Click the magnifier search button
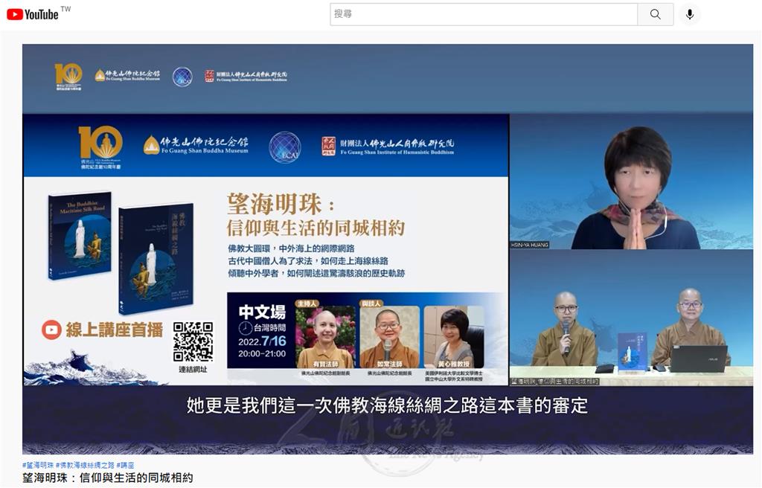Image resolution: width=762 pixels, height=488 pixels. [x=655, y=14]
